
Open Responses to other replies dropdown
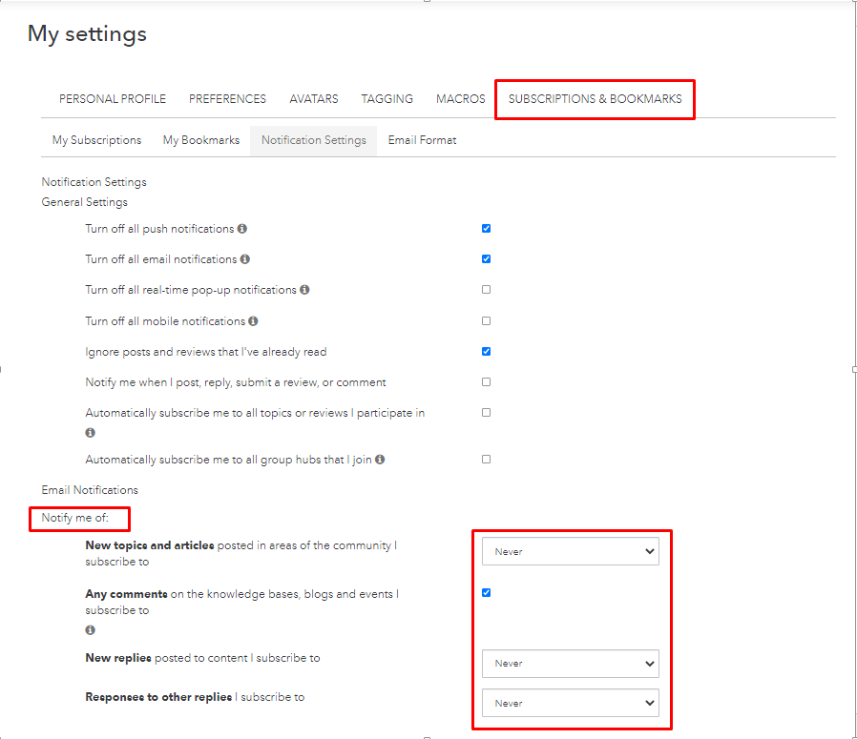[x=570, y=703]
